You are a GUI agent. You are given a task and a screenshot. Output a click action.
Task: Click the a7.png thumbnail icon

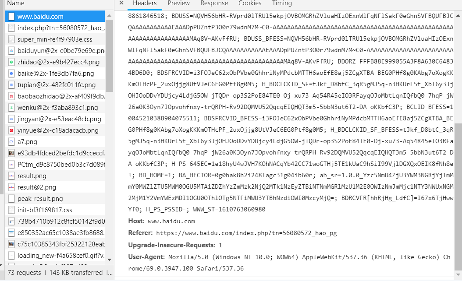[x=11, y=141]
